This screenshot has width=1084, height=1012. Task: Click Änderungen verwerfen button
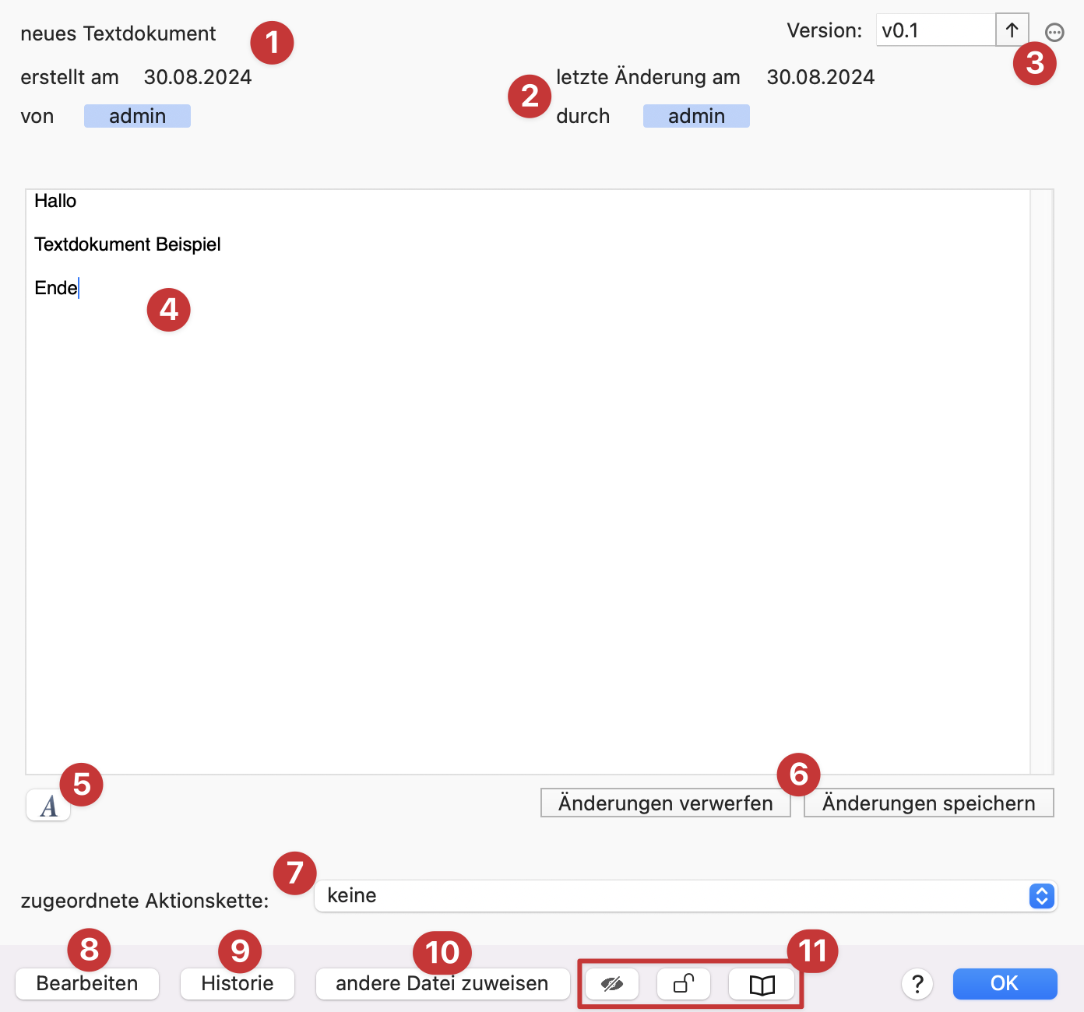(666, 803)
